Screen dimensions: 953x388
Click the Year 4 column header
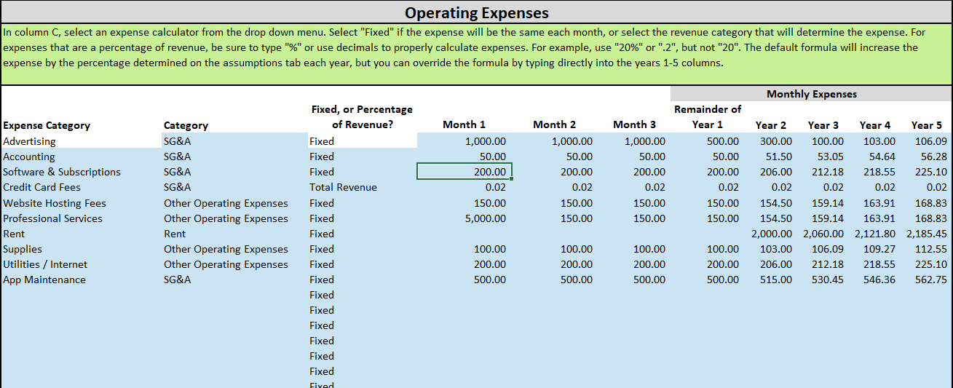tap(874, 125)
